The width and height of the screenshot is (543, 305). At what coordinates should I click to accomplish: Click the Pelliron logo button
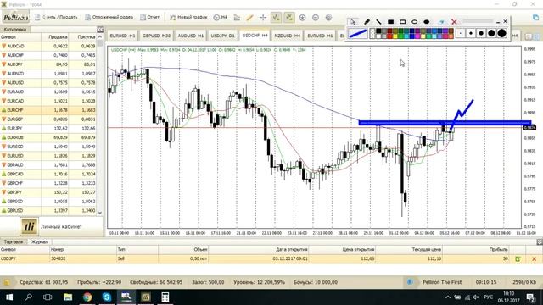point(15,17)
